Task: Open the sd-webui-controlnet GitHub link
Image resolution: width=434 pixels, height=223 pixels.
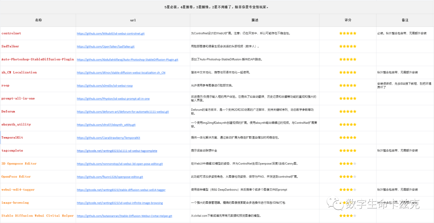Action: point(111,33)
